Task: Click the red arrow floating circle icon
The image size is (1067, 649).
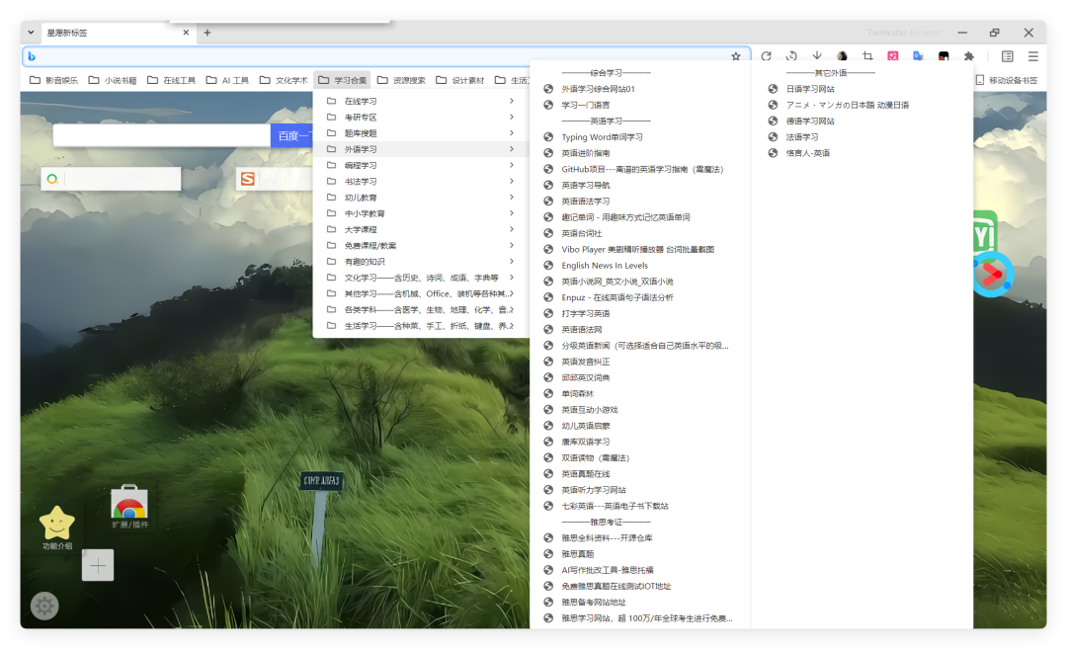Action: click(x=992, y=275)
